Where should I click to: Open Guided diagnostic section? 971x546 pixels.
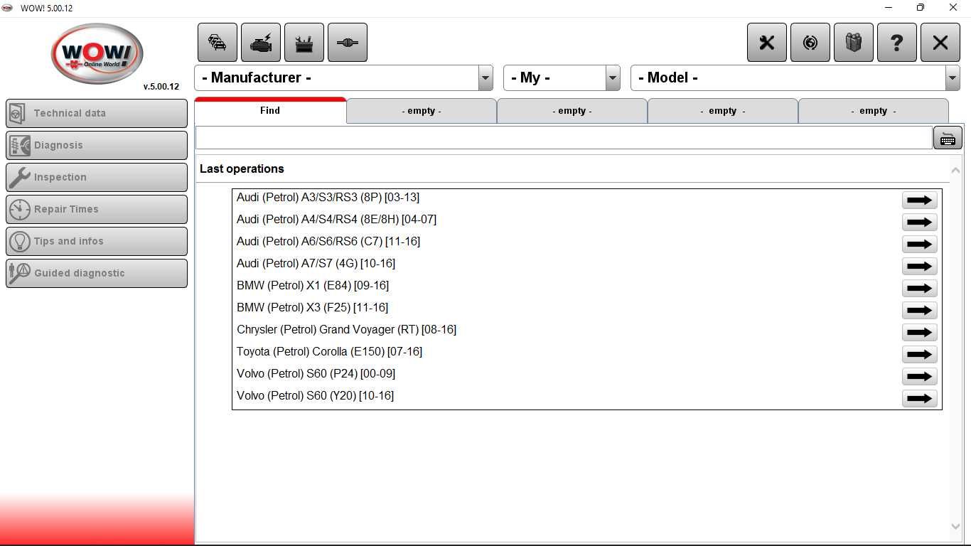[97, 273]
